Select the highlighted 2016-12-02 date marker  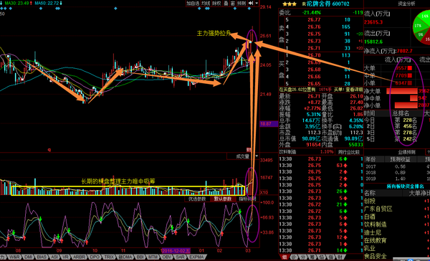[176, 250]
